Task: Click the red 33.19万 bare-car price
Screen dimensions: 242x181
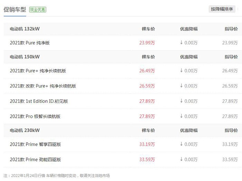Action: click(x=147, y=144)
